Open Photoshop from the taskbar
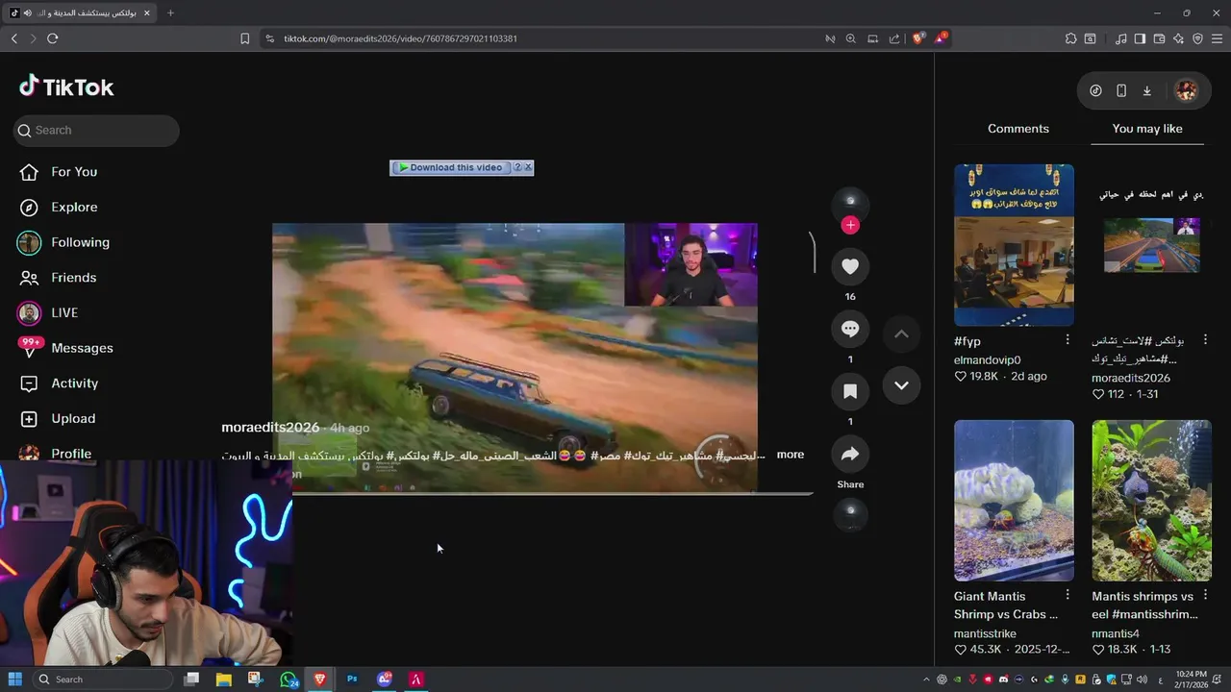 [352, 679]
